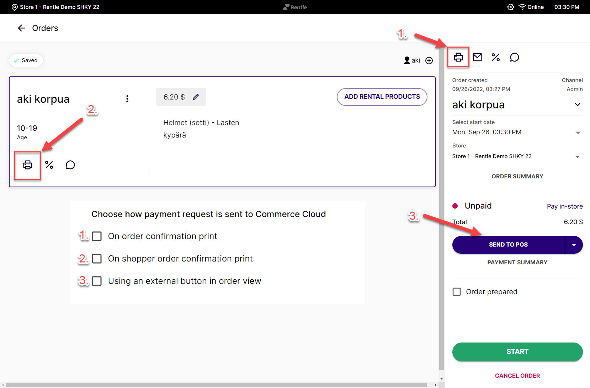The image size is (590, 388).
Task: Click shopper discount percent icon in card
Action: click(x=49, y=165)
